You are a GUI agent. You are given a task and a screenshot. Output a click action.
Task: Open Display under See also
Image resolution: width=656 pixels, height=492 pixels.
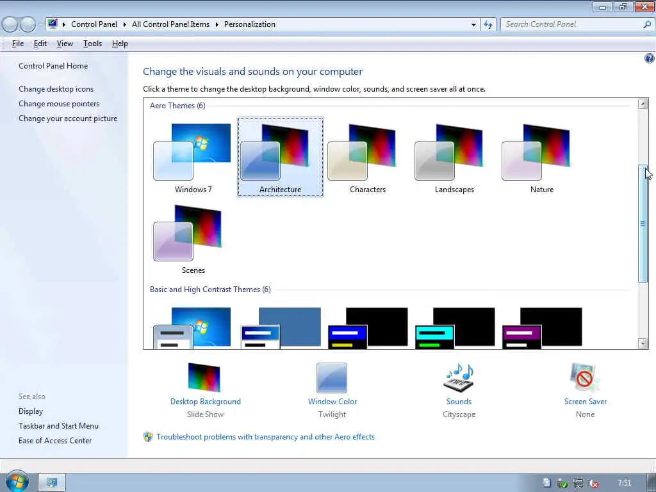coord(31,411)
